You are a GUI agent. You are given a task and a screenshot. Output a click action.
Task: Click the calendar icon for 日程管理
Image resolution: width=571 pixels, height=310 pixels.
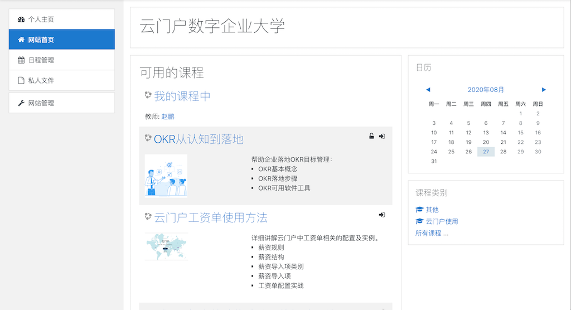tap(21, 60)
